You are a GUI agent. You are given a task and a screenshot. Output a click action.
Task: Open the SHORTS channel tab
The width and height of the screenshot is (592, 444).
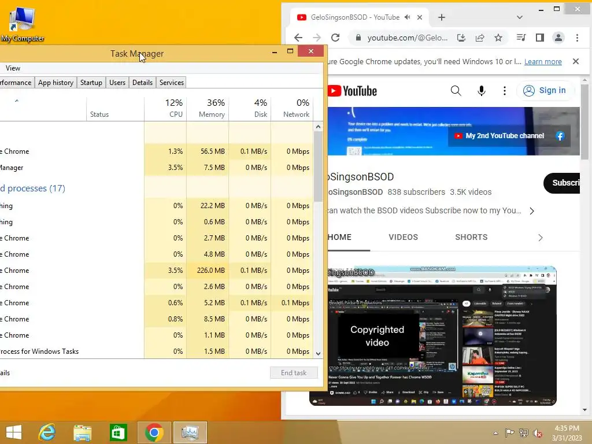pos(471,237)
